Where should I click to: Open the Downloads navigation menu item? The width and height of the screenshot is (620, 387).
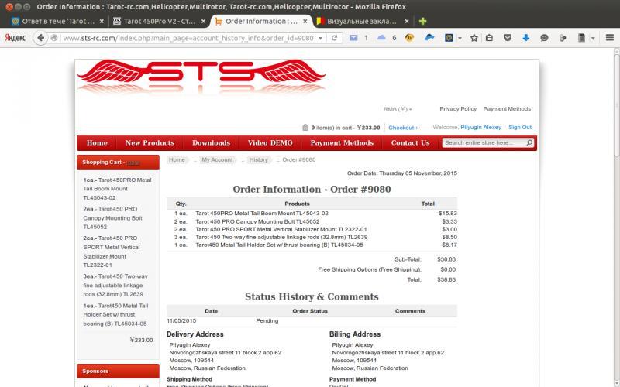(211, 143)
